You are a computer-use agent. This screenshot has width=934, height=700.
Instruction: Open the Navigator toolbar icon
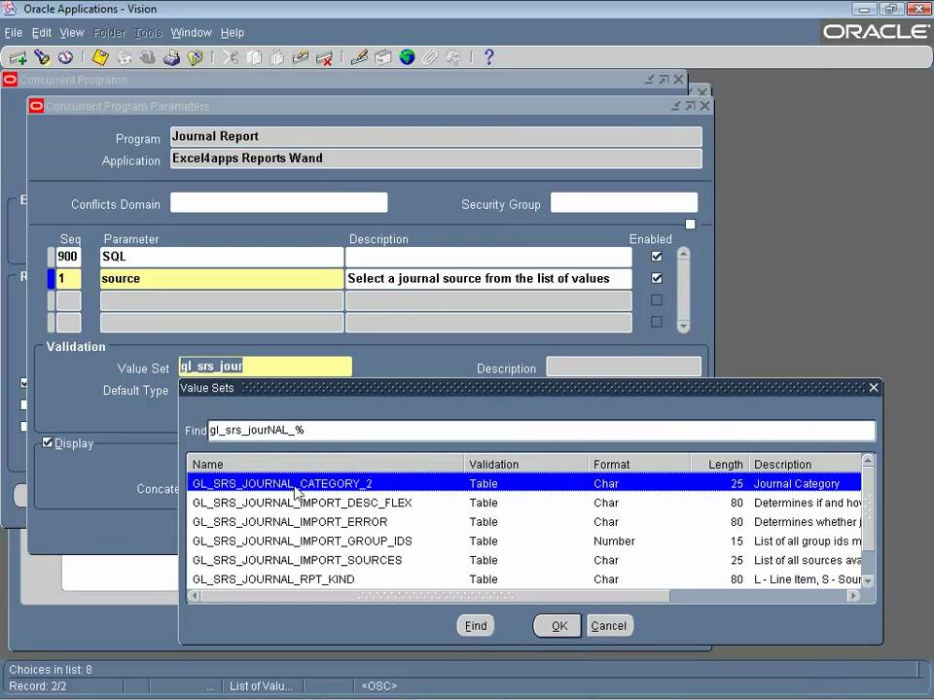(x=65, y=57)
